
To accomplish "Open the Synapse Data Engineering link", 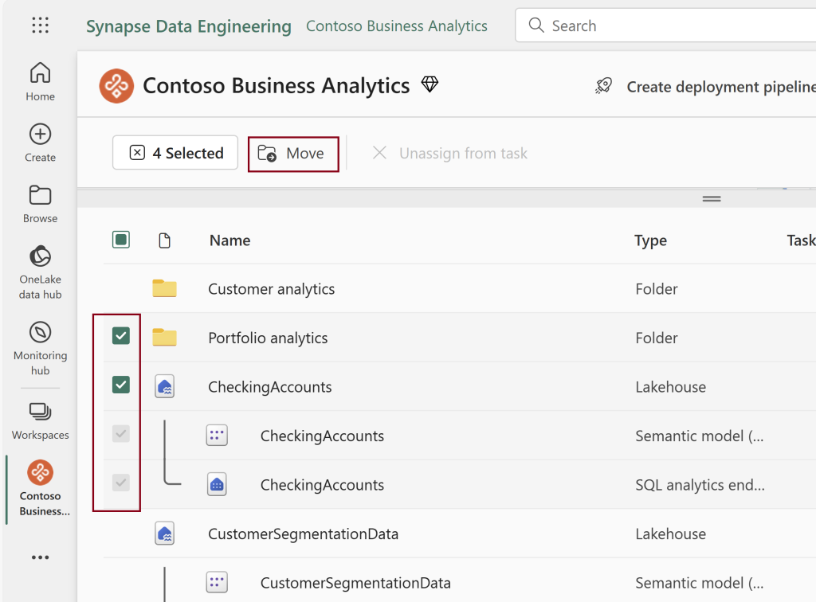I will [188, 26].
